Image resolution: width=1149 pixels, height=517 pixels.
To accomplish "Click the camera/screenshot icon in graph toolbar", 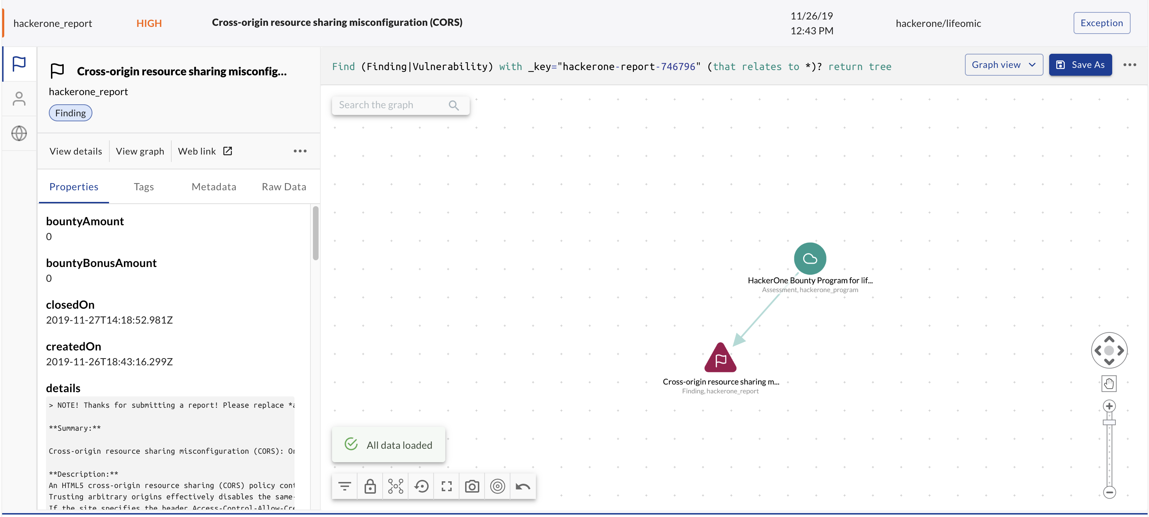I will click(472, 486).
